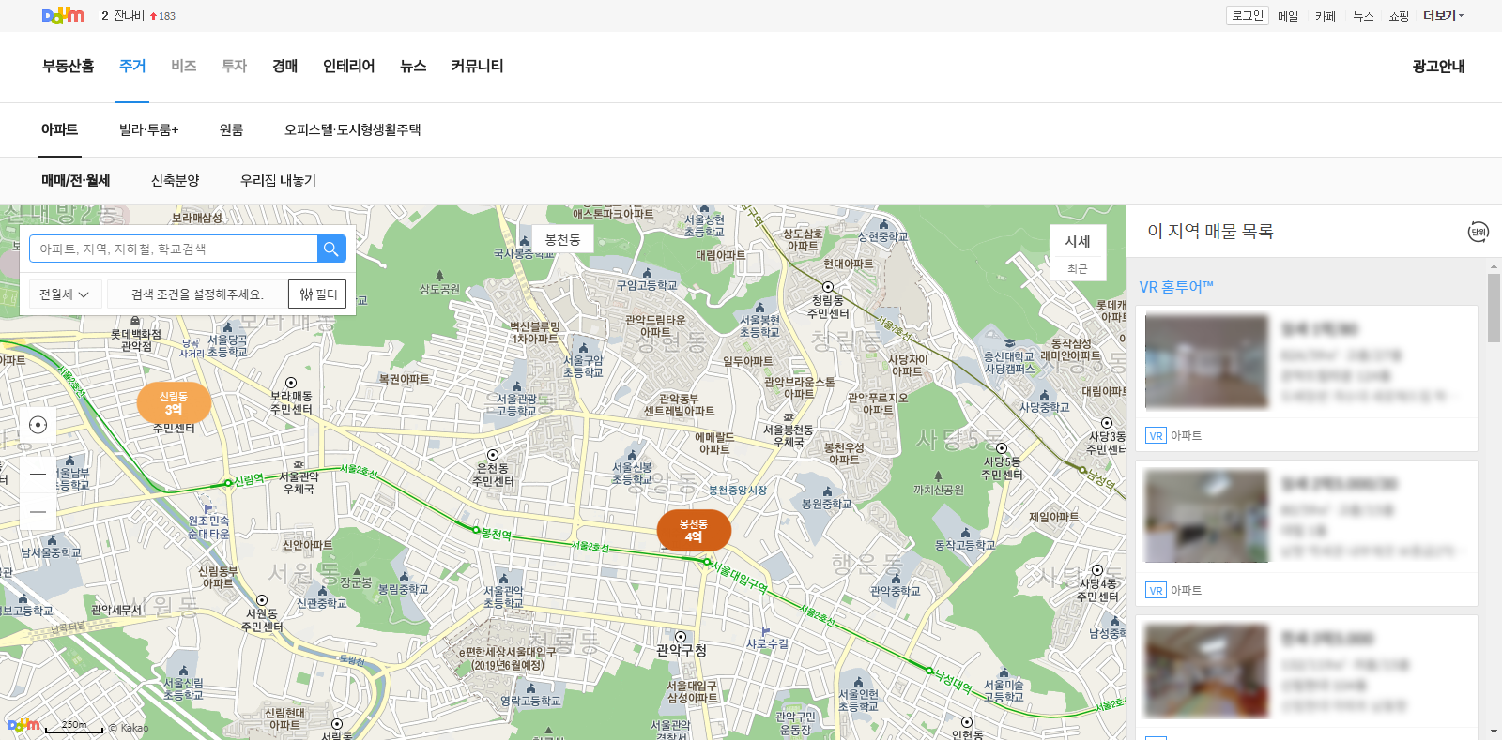Click the 봉천역 station marker on the map

pyautogui.click(x=476, y=530)
